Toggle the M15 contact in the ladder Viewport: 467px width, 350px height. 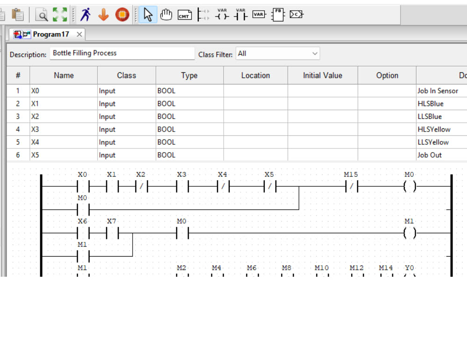tap(350, 186)
